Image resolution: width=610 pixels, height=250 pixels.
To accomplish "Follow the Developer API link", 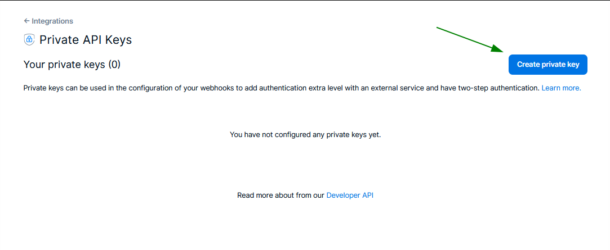I will [350, 196].
